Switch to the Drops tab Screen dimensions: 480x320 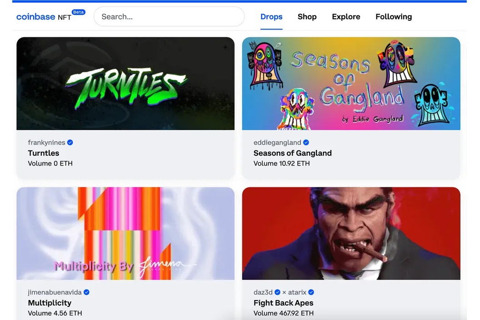click(x=271, y=16)
